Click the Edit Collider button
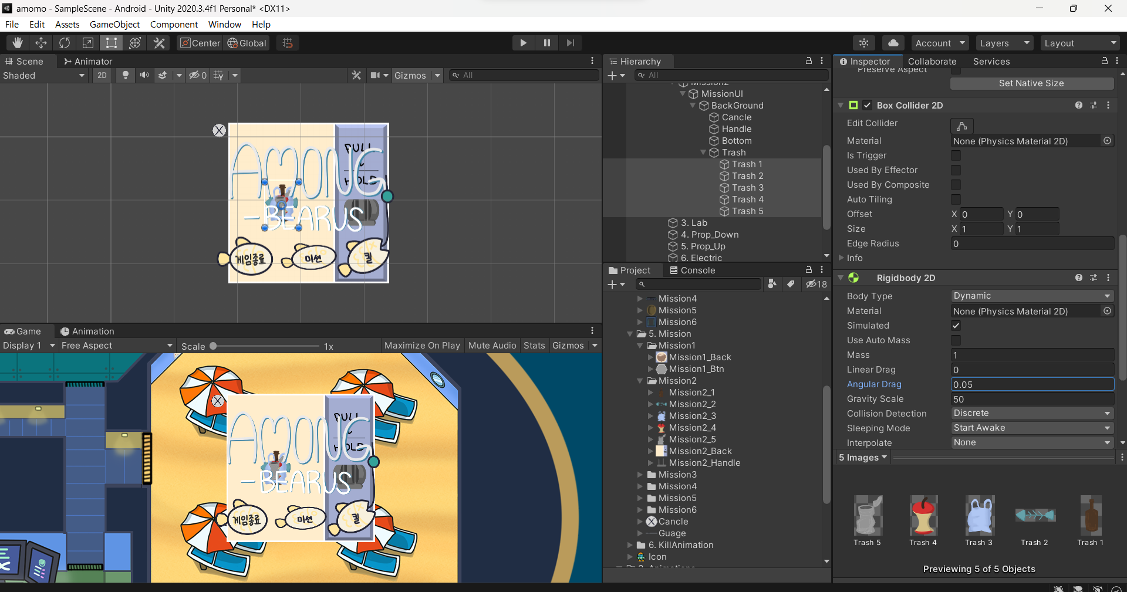This screenshot has height=592, width=1127. pos(961,126)
